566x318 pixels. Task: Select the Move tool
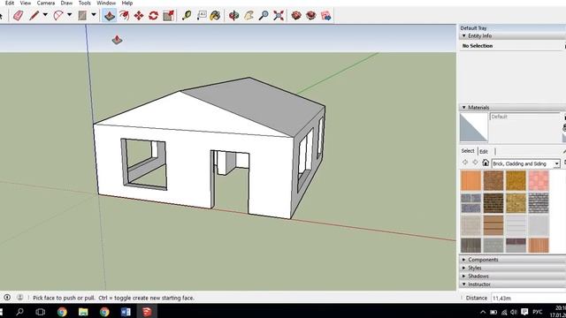coord(139,16)
